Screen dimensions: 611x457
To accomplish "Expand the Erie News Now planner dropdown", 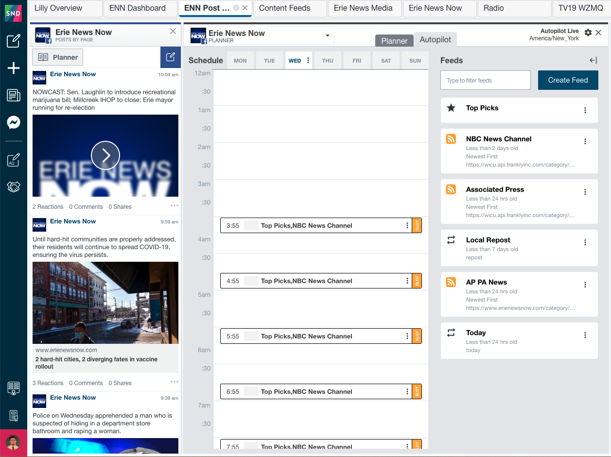I will tap(328, 35).
